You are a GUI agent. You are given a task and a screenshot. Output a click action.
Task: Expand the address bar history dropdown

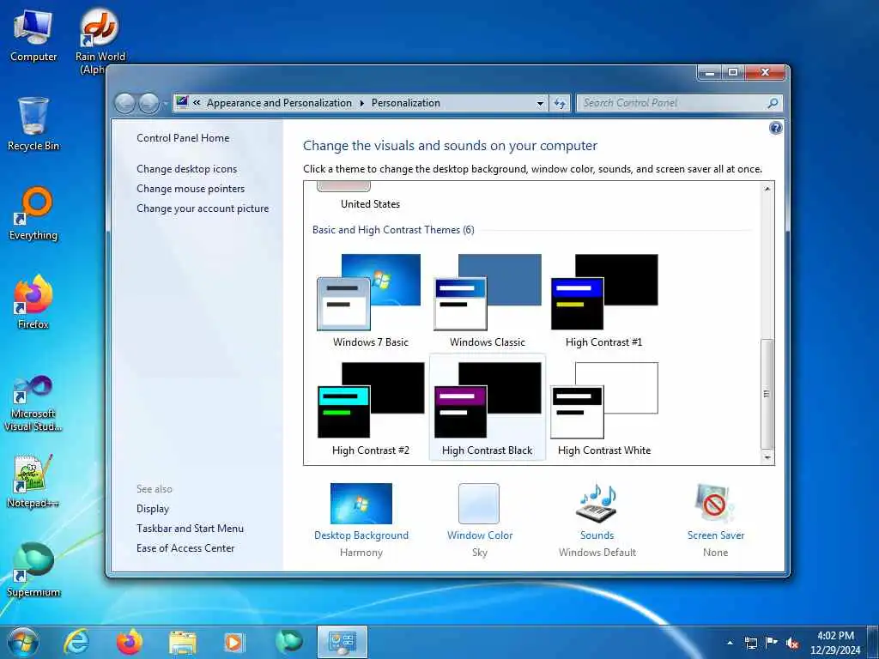[x=540, y=103]
